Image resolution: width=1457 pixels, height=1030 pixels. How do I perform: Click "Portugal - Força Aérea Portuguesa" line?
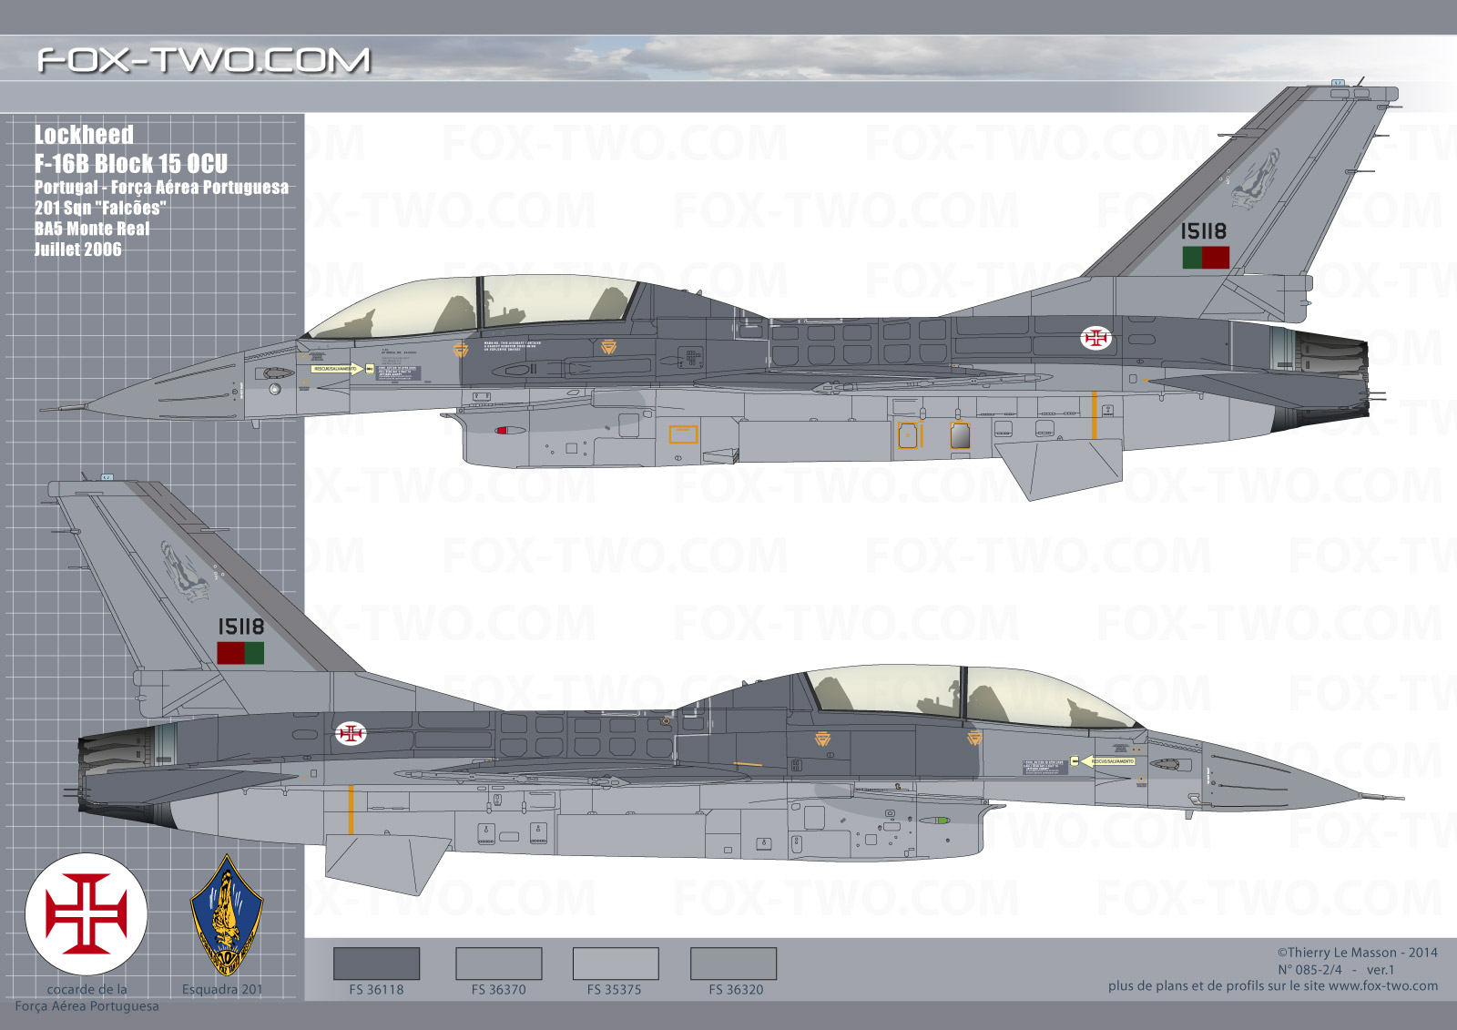pos(161,187)
